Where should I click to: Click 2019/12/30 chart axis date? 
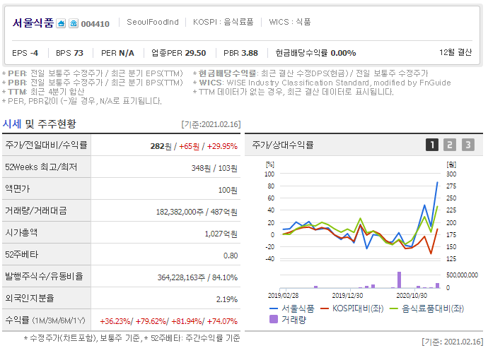347,296
